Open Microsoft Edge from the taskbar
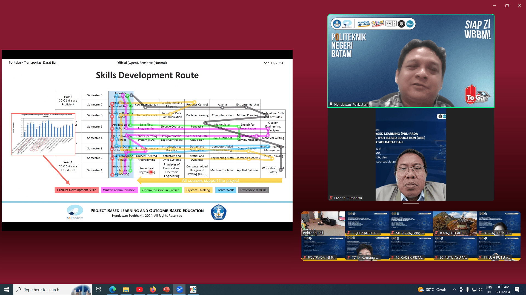 (113, 290)
